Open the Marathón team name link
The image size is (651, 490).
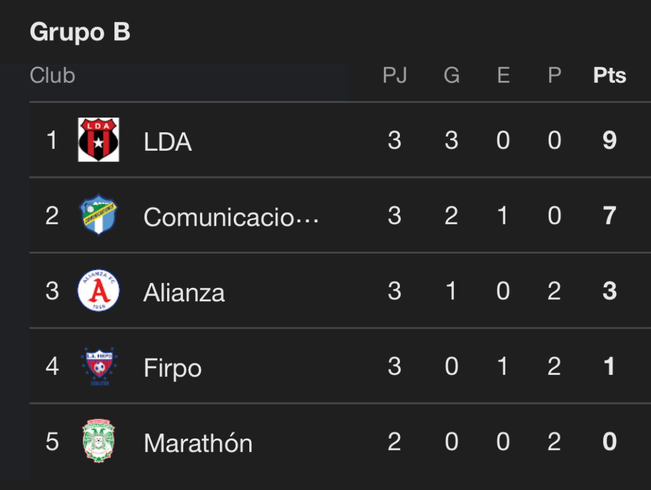point(198,443)
